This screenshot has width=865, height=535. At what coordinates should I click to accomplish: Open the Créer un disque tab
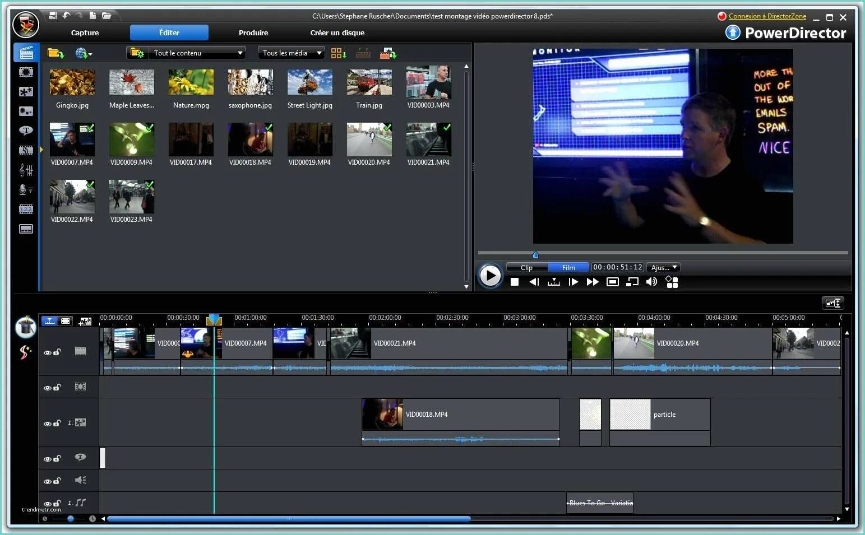[337, 32]
